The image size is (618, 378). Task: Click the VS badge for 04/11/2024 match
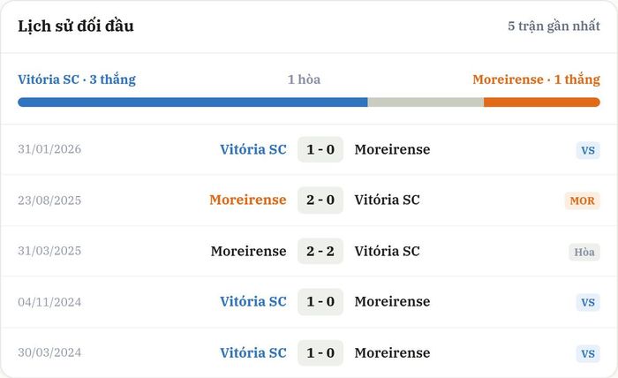(588, 302)
